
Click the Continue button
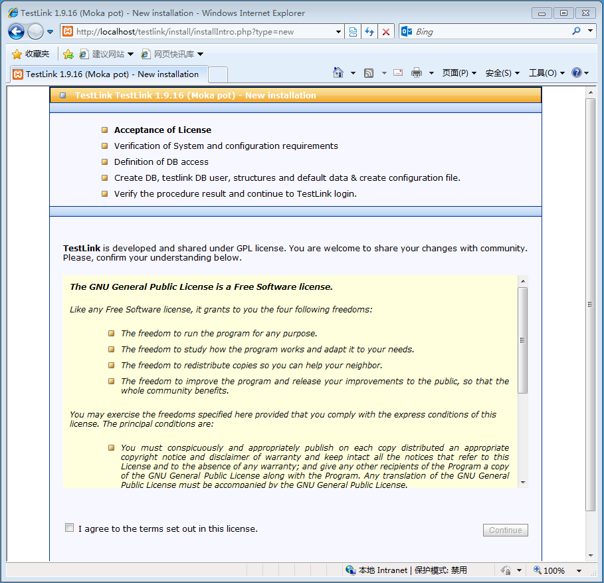(x=506, y=530)
